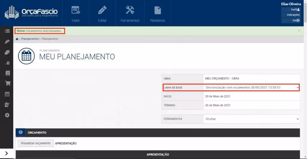
Task: Open the shopping cart sidebar icon
Action: [7, 84]
